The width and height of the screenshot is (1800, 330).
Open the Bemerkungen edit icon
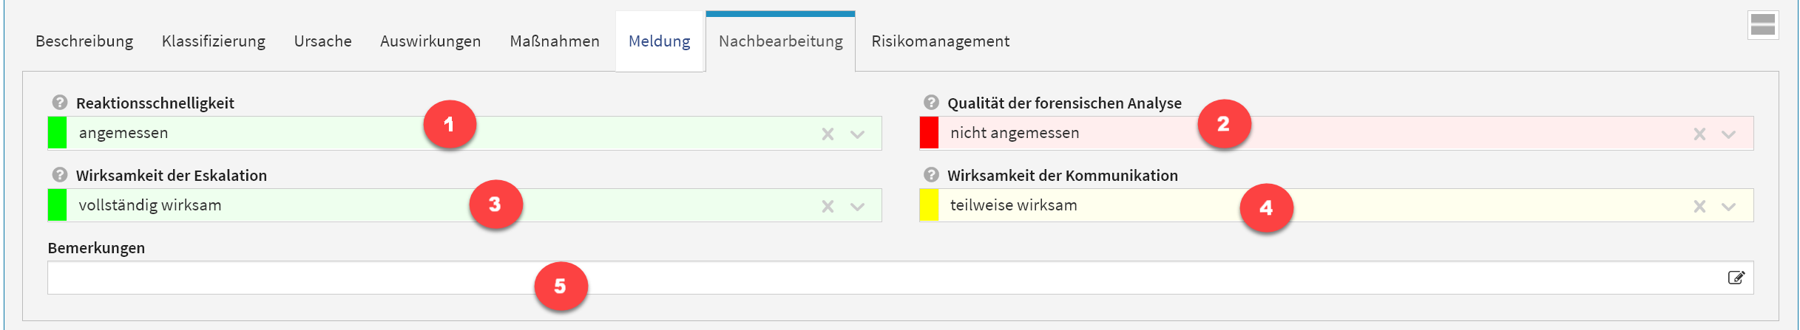[x=1736, y=278]
